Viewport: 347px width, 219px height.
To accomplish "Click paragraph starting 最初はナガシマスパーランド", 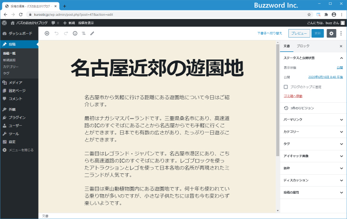I will [x=157, y=129].
